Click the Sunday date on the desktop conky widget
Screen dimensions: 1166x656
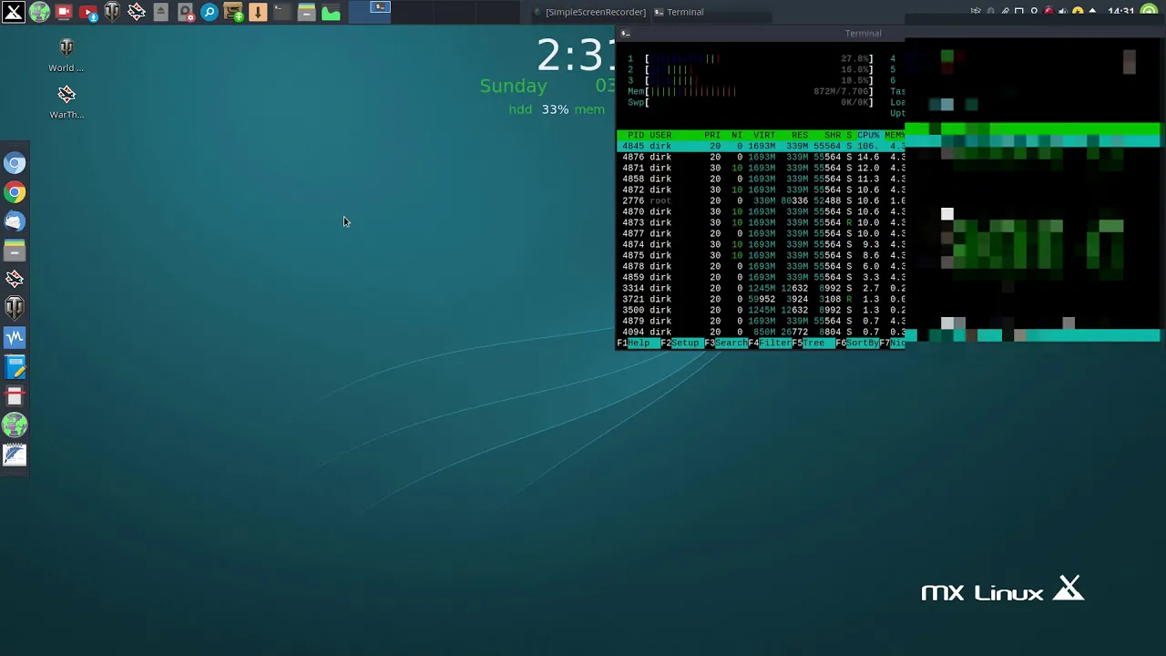coord(514,86)
